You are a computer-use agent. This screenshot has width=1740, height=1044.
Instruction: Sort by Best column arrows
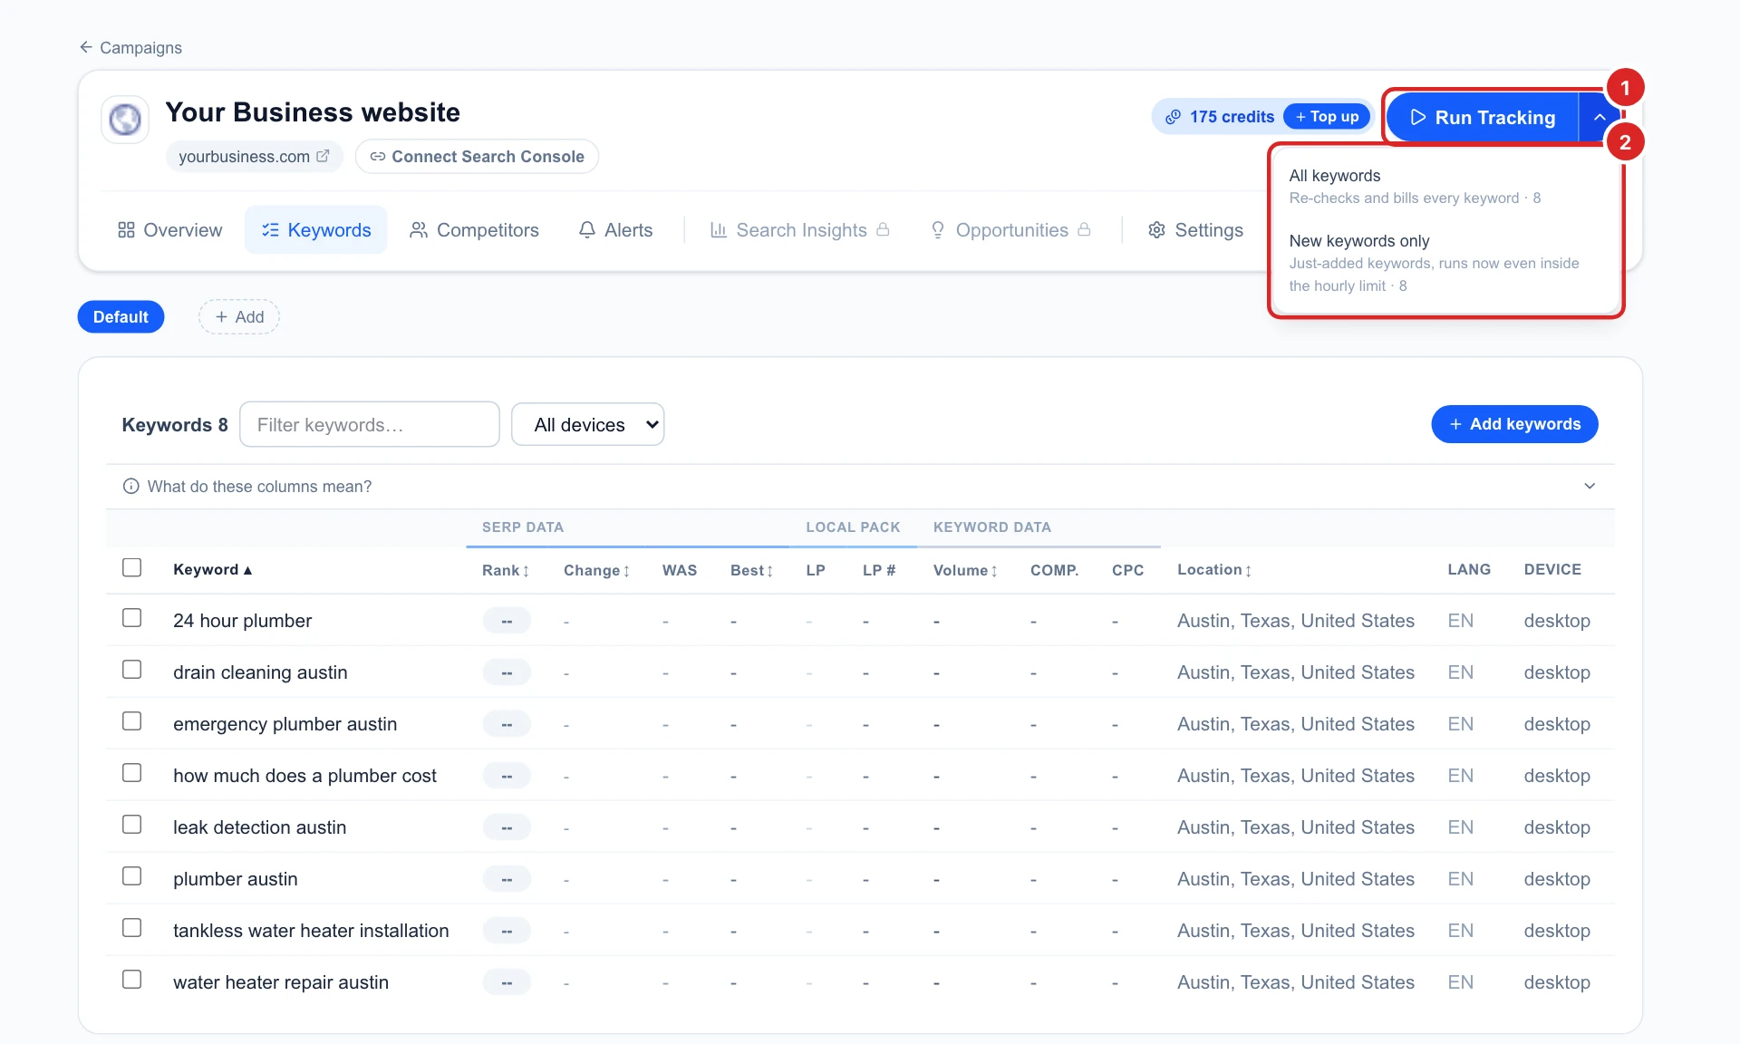click(x=769, y=571)
